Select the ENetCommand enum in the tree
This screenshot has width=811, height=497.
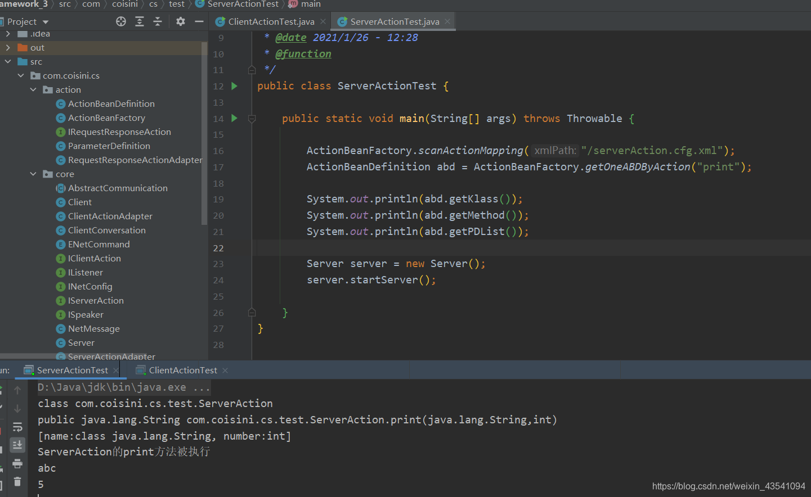pos(99,245)
